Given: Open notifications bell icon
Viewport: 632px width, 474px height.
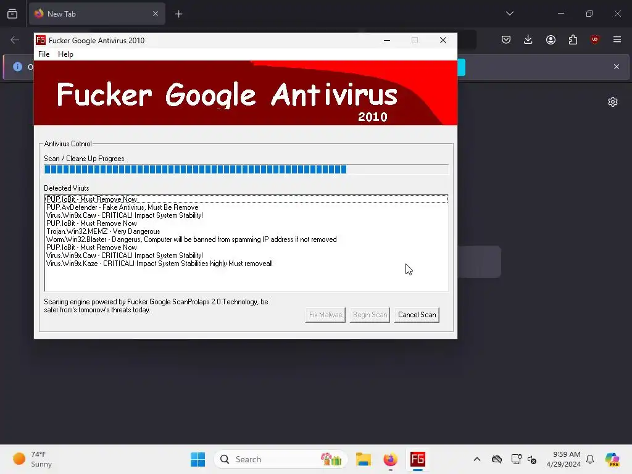Looking at the screenshot, I should [590, 459].
